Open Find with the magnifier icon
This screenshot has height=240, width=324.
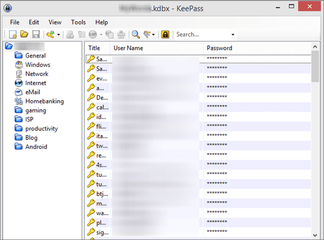(x=136, y=34)
